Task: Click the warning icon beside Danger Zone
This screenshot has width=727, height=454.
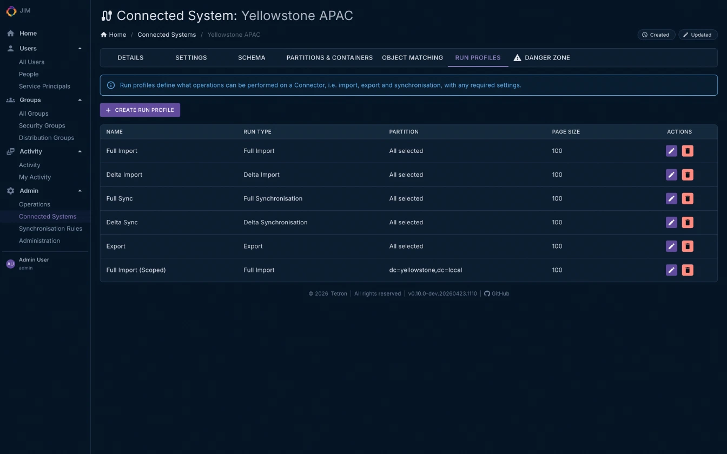Action: tap(517, 57)
